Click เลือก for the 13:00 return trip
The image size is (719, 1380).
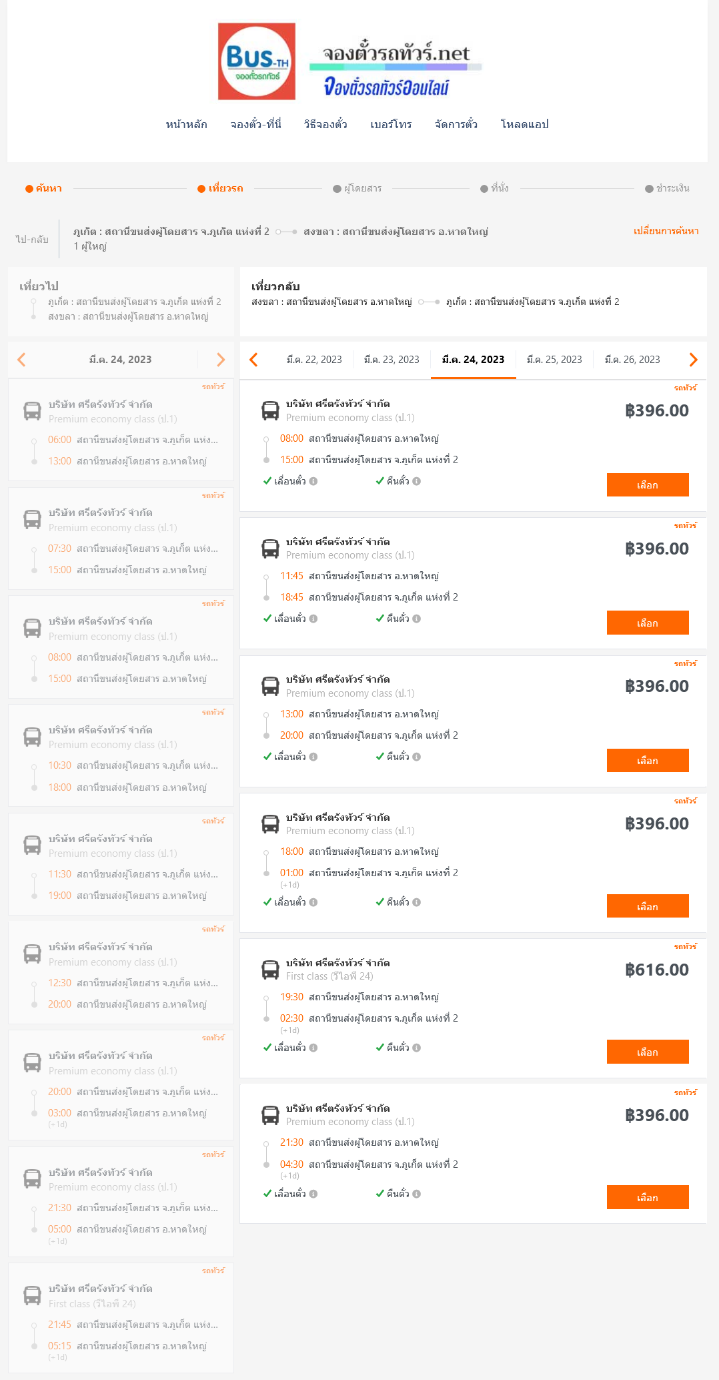click(x=648, y=760)
